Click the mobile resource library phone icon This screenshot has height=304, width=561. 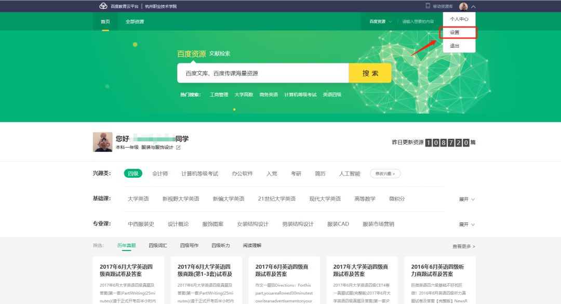coord(428,6)
